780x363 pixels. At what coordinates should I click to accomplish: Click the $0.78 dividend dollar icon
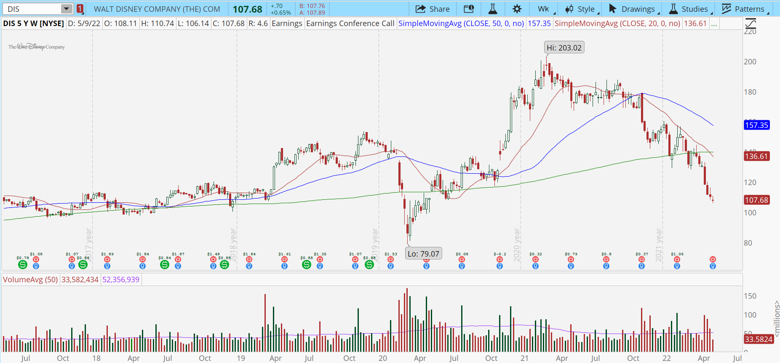(23, 265)
